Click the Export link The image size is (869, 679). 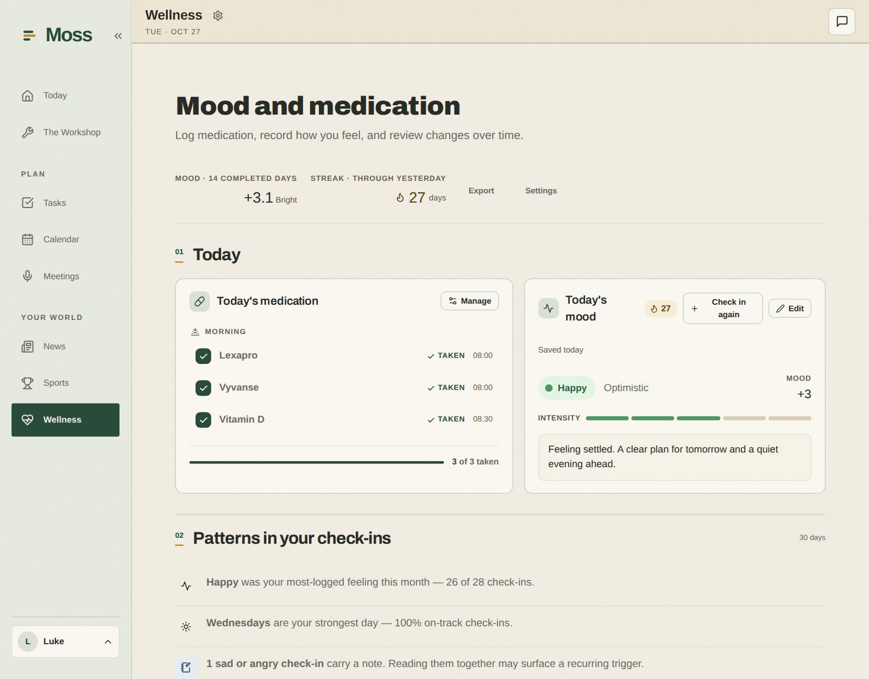point(481,191)
